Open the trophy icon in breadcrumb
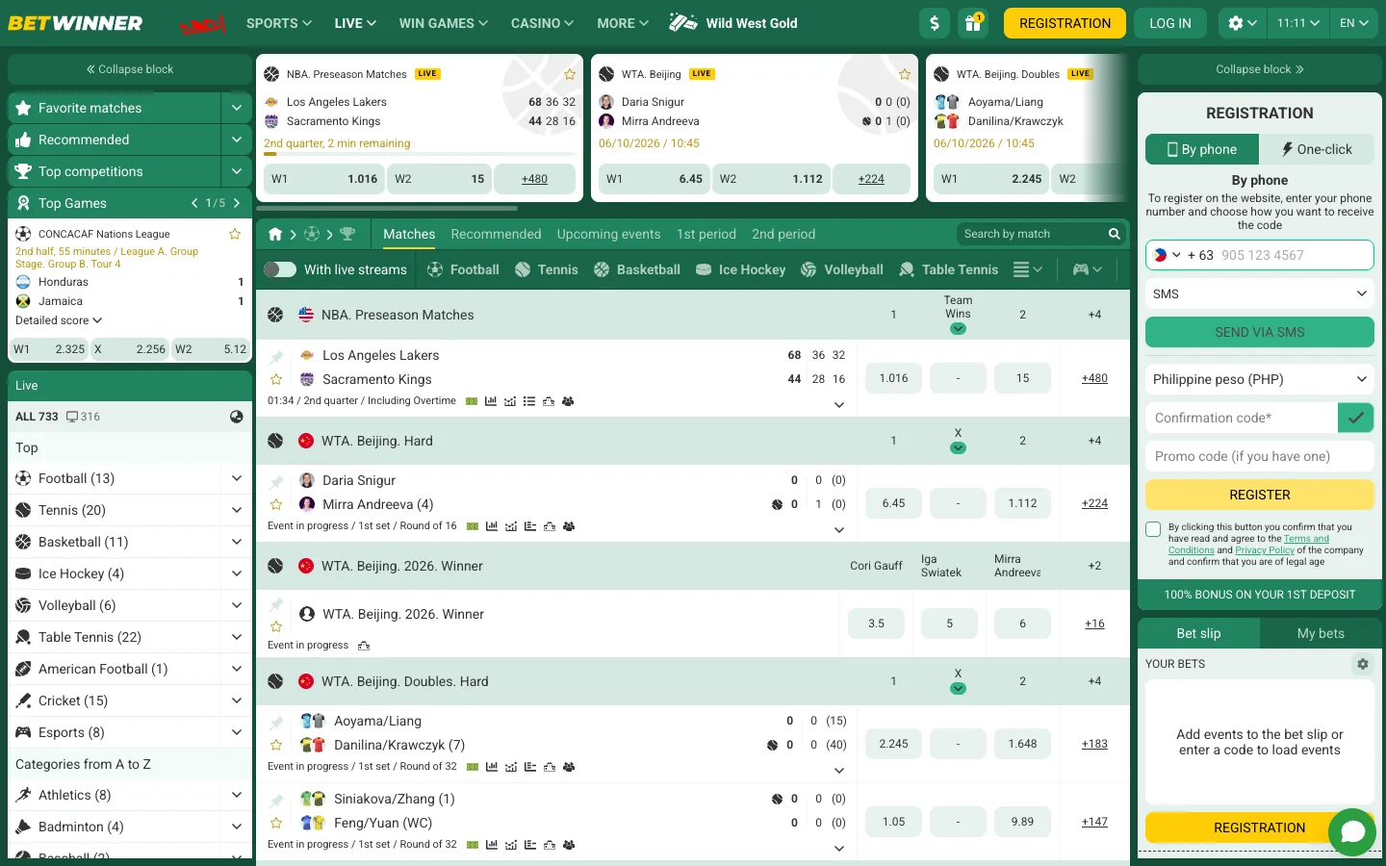This screenshot has height=866, width=1386. [347, 234]
